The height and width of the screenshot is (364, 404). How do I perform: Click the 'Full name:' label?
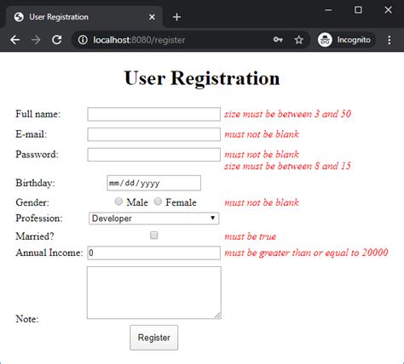click(x=38, y=114)
